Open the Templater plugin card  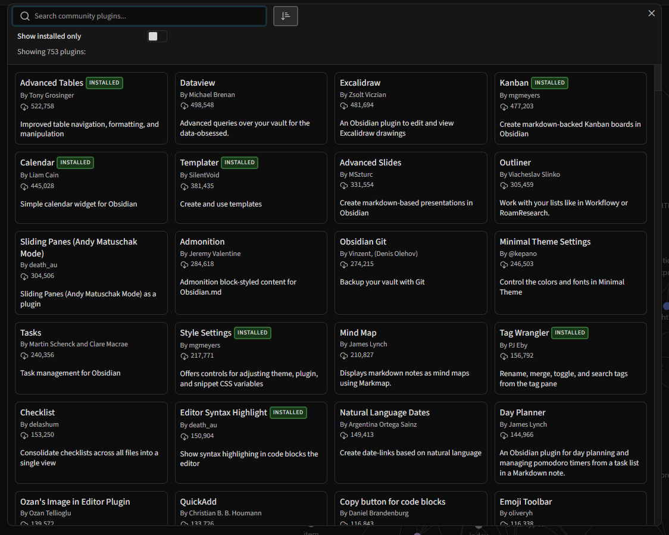[251, 187]
